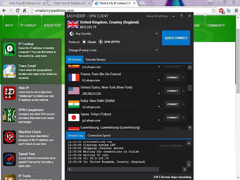This screenshot has height=180, width=240.
Task: Click the browser back arrow
Action: (4, 10)
